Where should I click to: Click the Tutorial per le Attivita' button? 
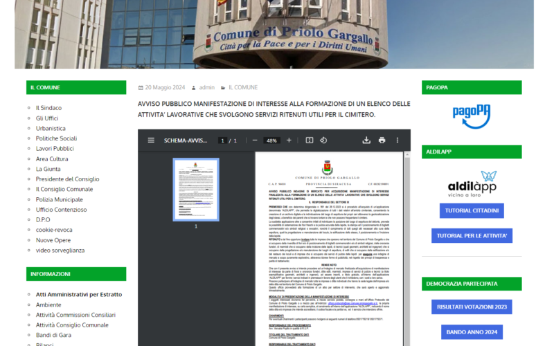click(x=471, y=236)
